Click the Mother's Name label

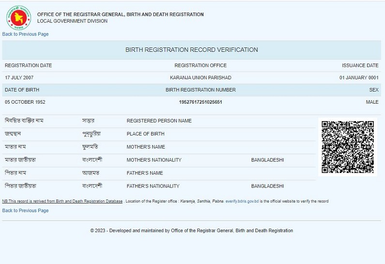click(146, 147)
